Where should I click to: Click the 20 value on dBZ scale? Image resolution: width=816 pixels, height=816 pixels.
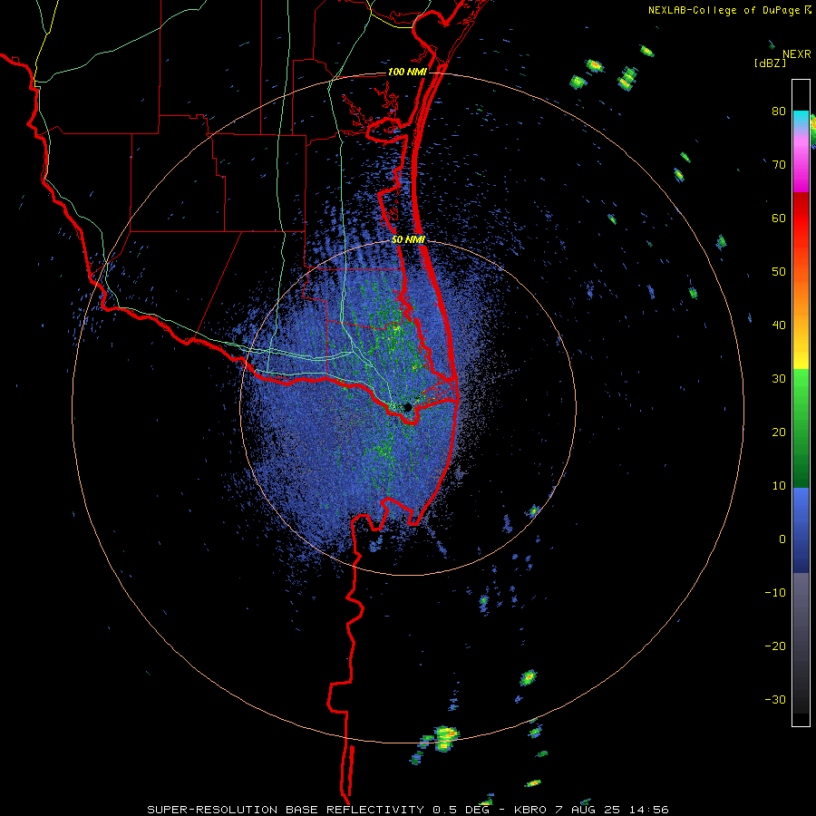(779, 432)
